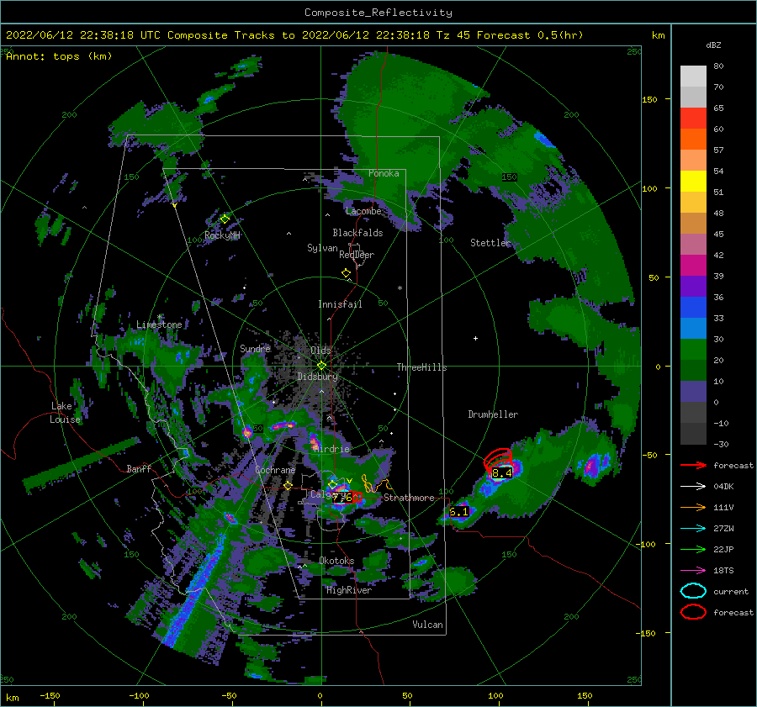The width and height of the screenshot is (757, 707).
Task: Select the Airdrie label
Action: (331, 449)
